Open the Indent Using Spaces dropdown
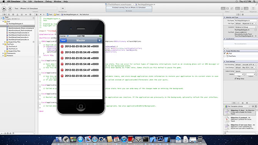 246,71
